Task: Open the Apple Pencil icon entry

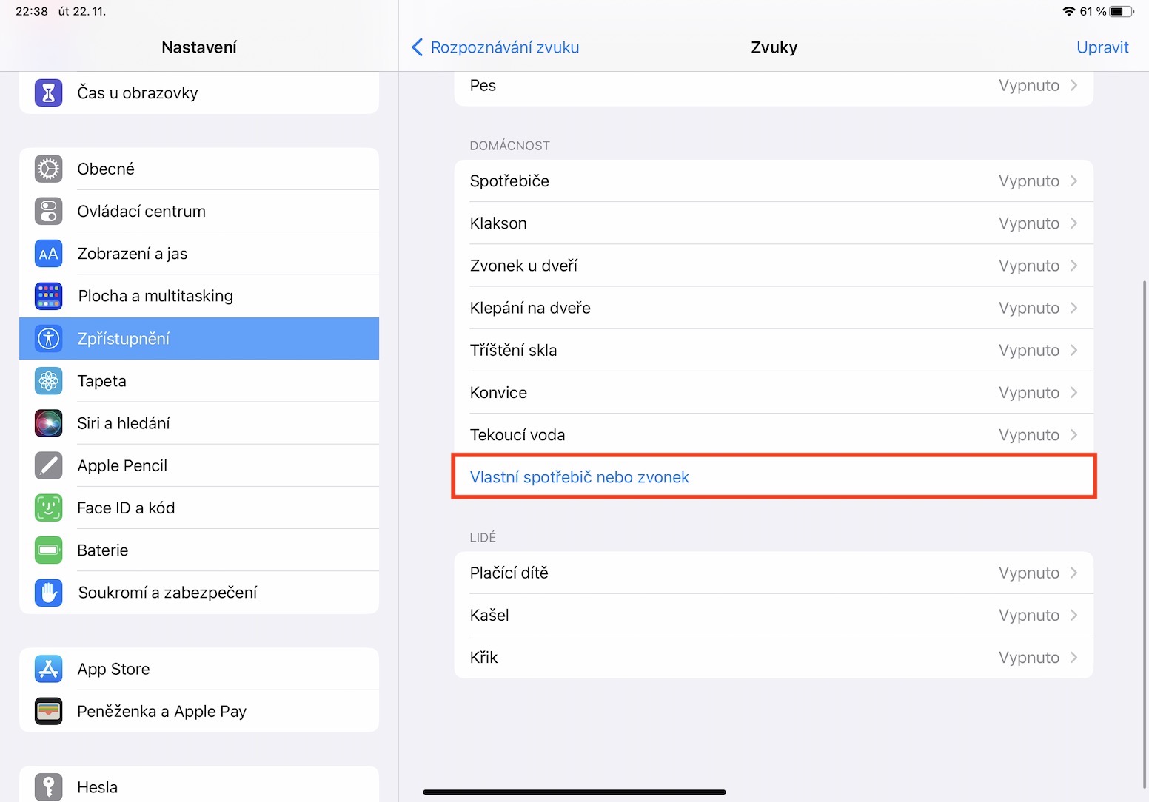Action: [x=49, y=465]
